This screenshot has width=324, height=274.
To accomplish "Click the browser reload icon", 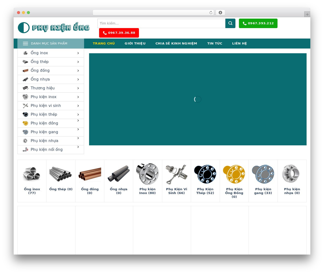I will (211, 13).
